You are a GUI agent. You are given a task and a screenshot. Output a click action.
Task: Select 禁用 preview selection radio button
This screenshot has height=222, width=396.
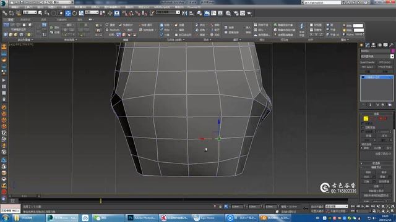tap(362, 148)
